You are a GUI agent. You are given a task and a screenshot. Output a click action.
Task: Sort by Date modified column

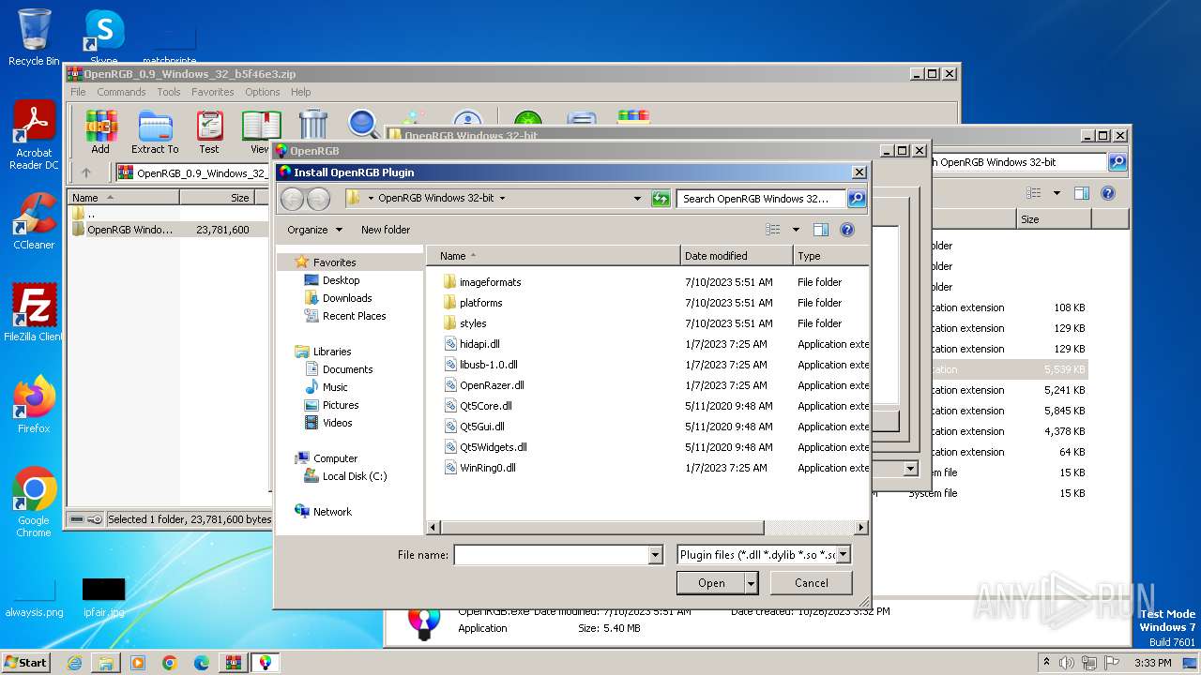point(737,256)
